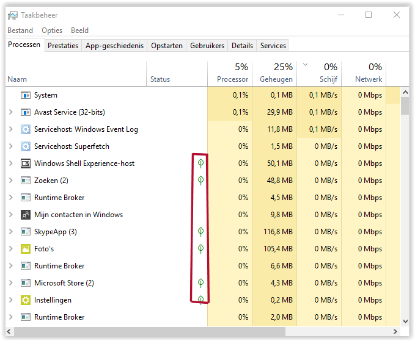
Task: Click the Servicehost: Superfetch gear icon
Action: coord(26,146)
